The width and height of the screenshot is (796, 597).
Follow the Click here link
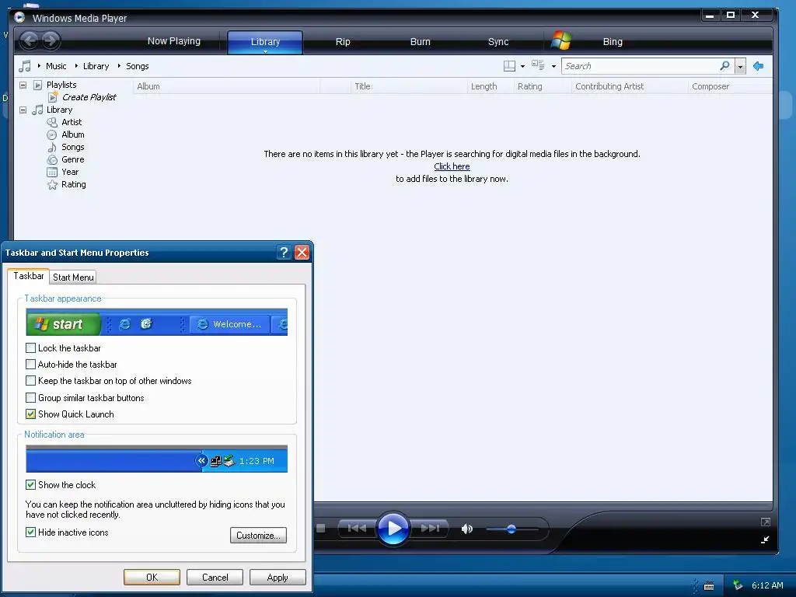pyautogui.click(x=452, y=166)
